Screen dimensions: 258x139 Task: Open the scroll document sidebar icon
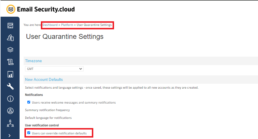(10, 62)
